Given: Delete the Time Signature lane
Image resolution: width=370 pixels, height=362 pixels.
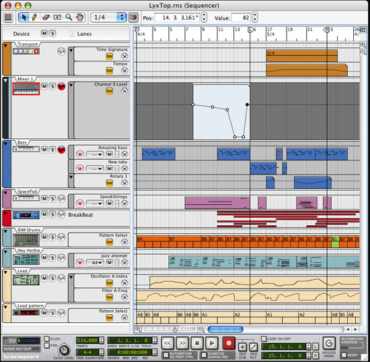Looking at the screenshot, I should [x=124, y=57].
